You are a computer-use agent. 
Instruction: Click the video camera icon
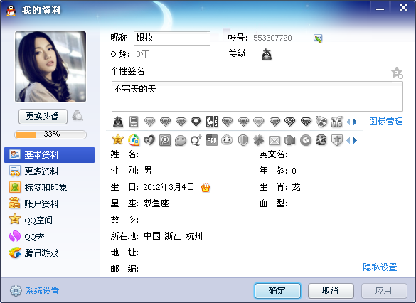[289, 140]
